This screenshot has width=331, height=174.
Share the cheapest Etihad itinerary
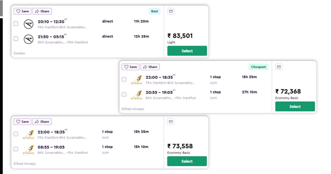150,67
